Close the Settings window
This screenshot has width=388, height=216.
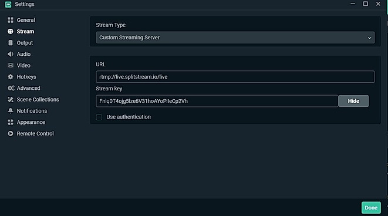click(x=378, y=4)
